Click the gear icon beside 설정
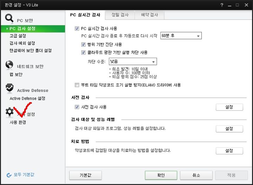Viewport: 253px width, 185px height. tap(9, 112)
